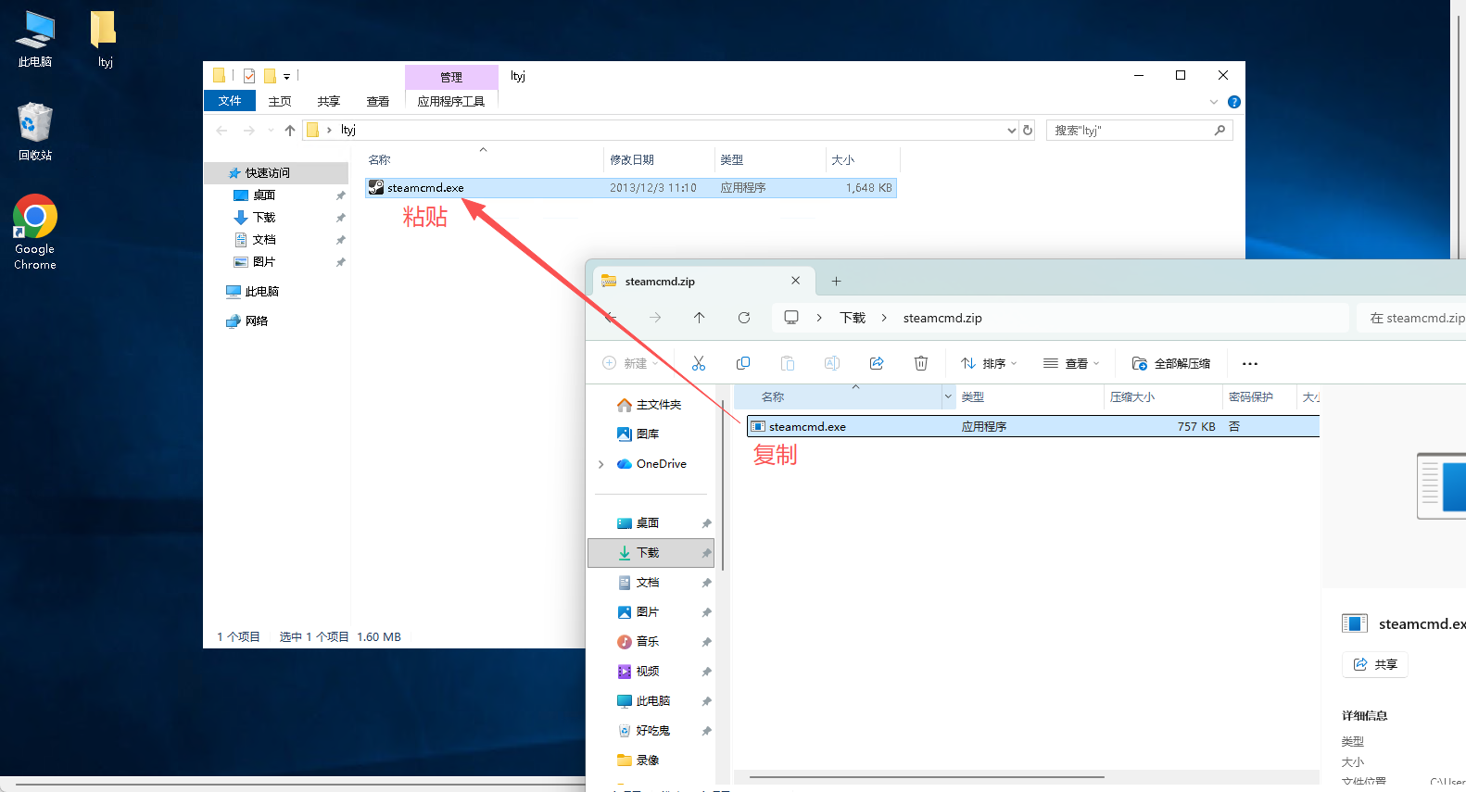Image resolution: width=1466 pixels, height=792 pixels.
Task: Click the copy icon in steamcmd.zip toolbar
Action: (743, 363)
